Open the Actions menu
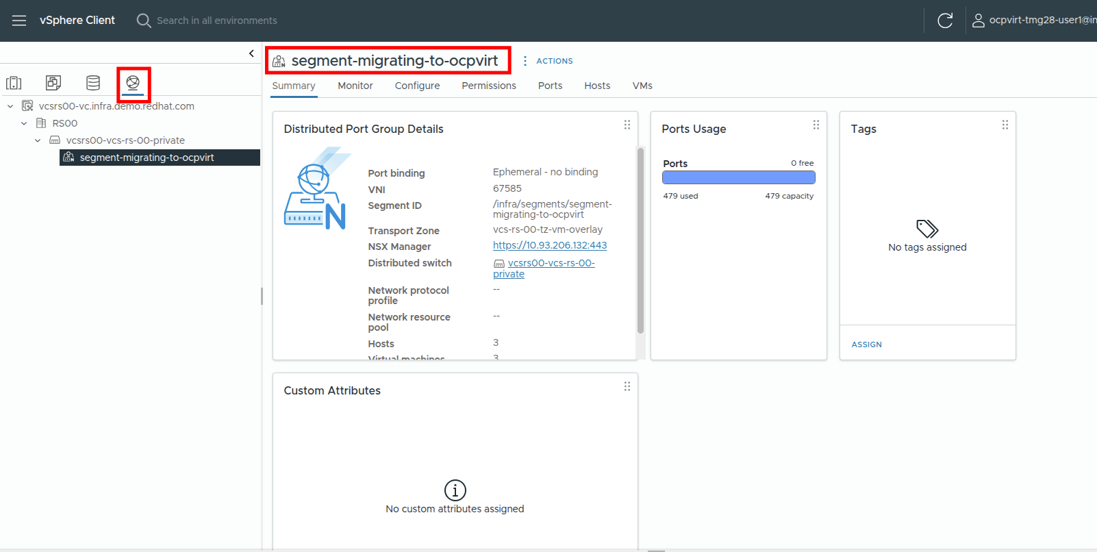 pos(548,61)
